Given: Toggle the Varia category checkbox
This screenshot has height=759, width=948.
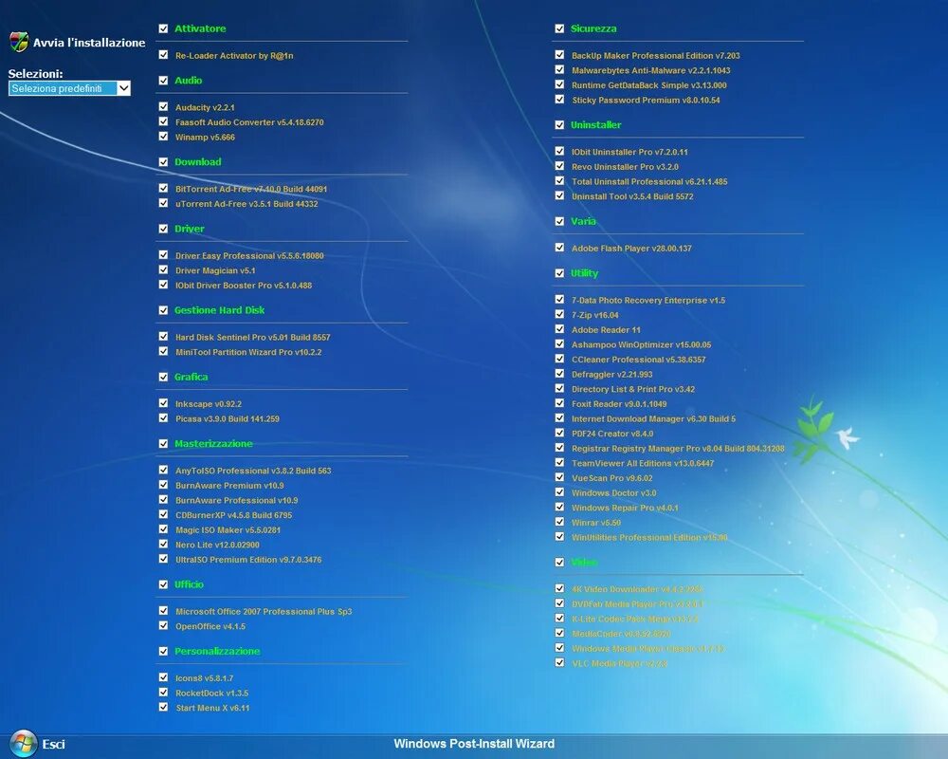Looking at the screenshot, I should click(x=559, y=221).
